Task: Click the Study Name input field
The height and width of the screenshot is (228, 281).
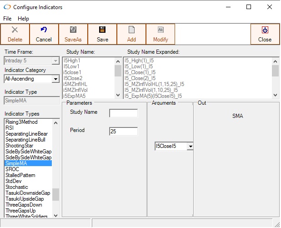Action: coord(123,113)
